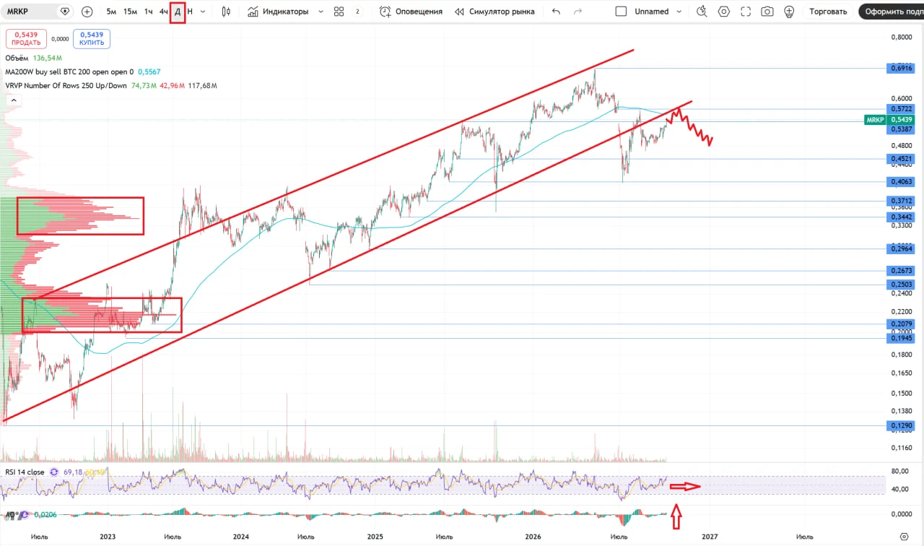The image size is (924, 546).
Task: Click the 0,6916 price level label
Action: coord(902,68)
